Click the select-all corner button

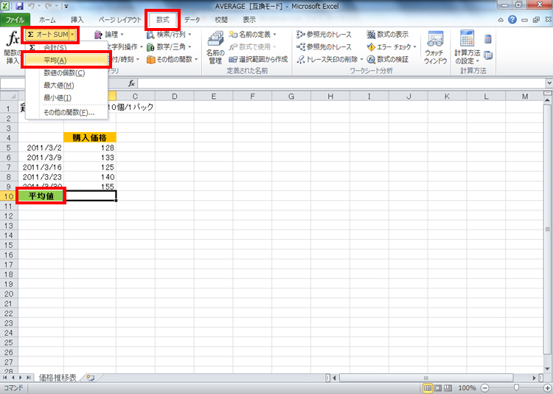tap(9, 96)
